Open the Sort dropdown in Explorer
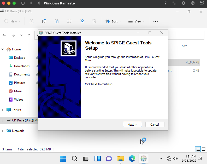The height and width of the screenshot is (164, 207). tap(113, 21)
